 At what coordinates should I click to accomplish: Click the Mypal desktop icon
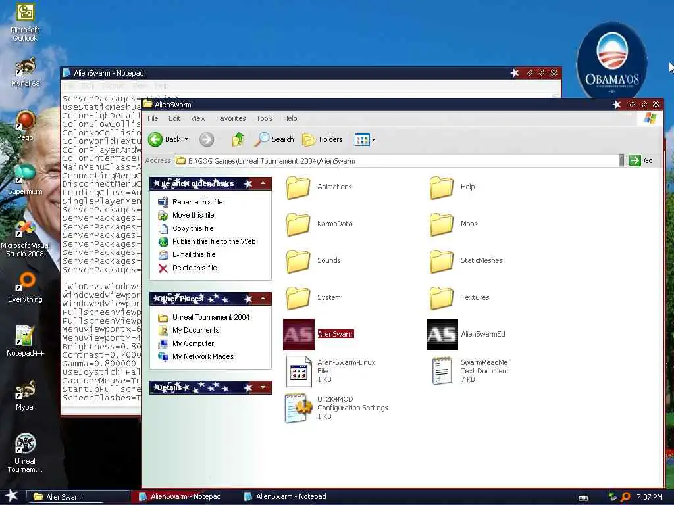[25, 395]
